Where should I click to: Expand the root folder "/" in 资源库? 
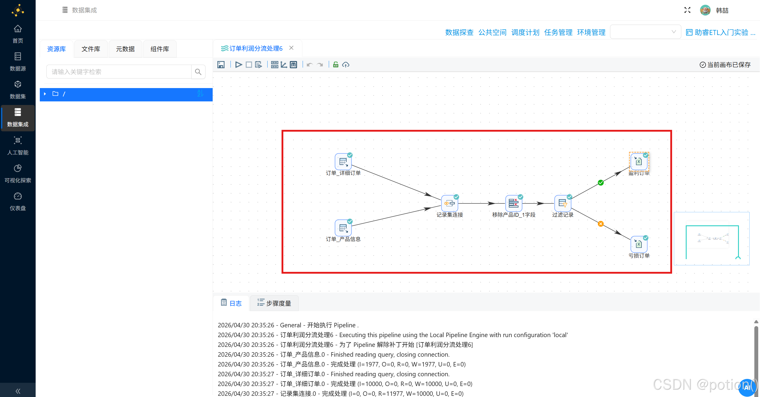[45, 94]
